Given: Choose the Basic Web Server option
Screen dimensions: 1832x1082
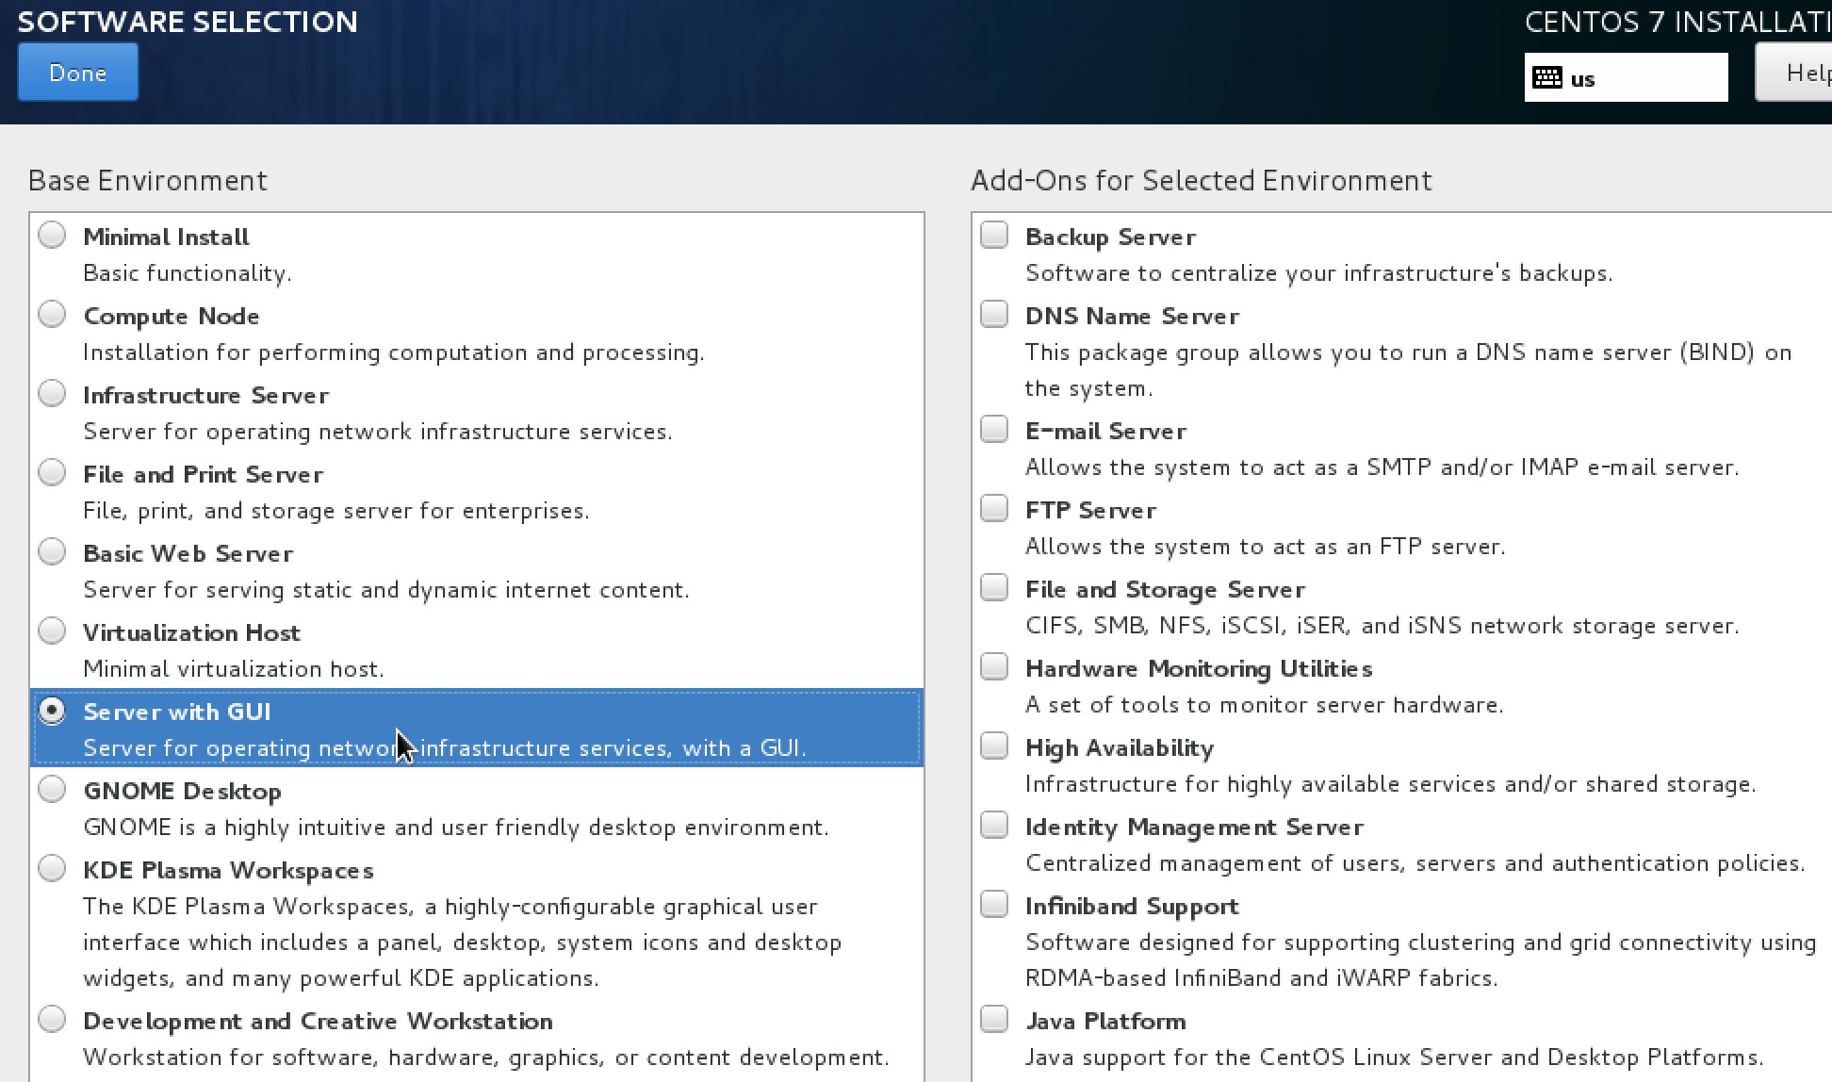Looking at the screenshot, I should (52, 551).
